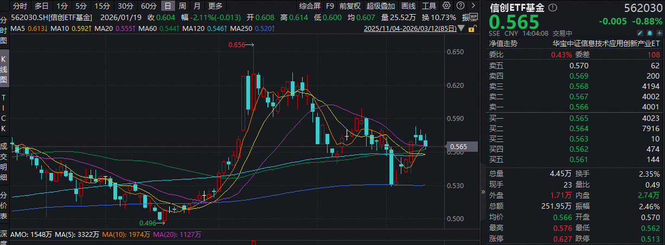Click the info icon beside 信创ETF基金
This screenshot has height=245, width=665.
click(553, 8)
